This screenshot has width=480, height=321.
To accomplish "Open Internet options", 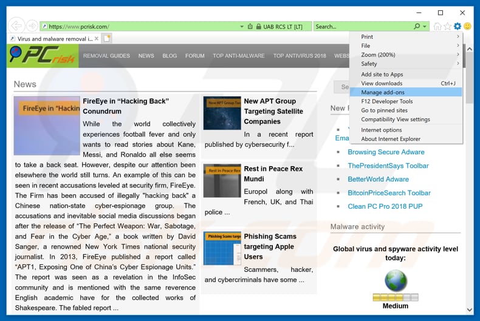I will point(406,130).
